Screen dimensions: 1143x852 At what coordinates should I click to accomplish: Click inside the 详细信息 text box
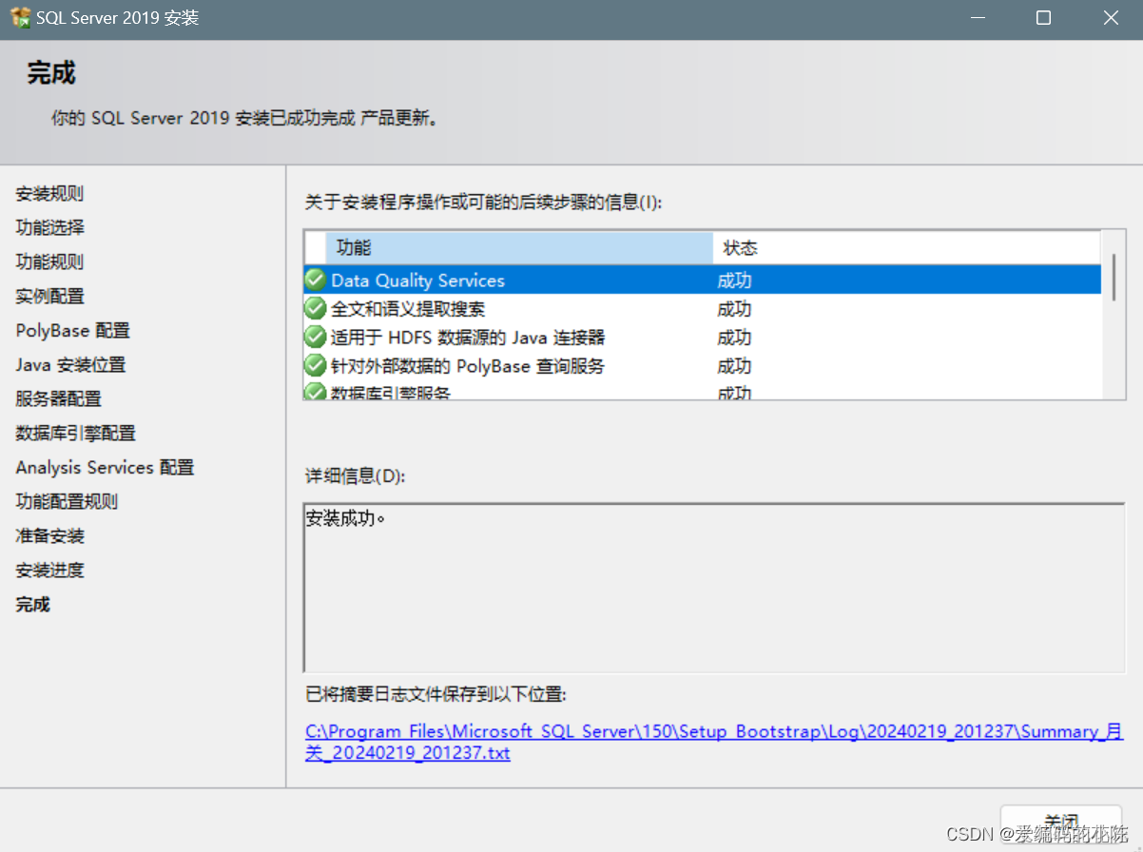(714, 588)
